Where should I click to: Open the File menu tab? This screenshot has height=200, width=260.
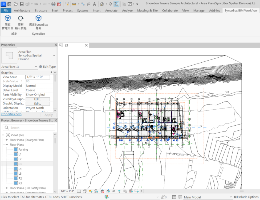(x=6, y=10)
